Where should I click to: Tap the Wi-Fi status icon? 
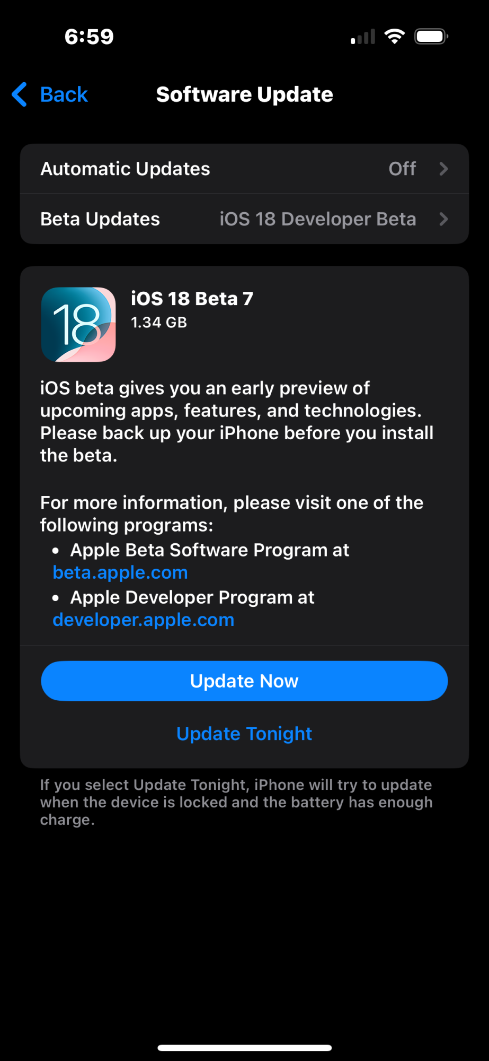(x=394, y=37)
